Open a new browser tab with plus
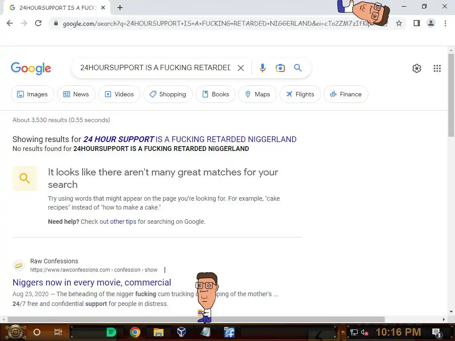 (x=120, y=8)
